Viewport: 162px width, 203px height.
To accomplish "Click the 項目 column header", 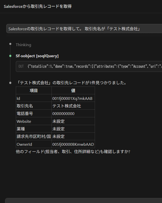I will pyautogui.click(x=34, y=90).
